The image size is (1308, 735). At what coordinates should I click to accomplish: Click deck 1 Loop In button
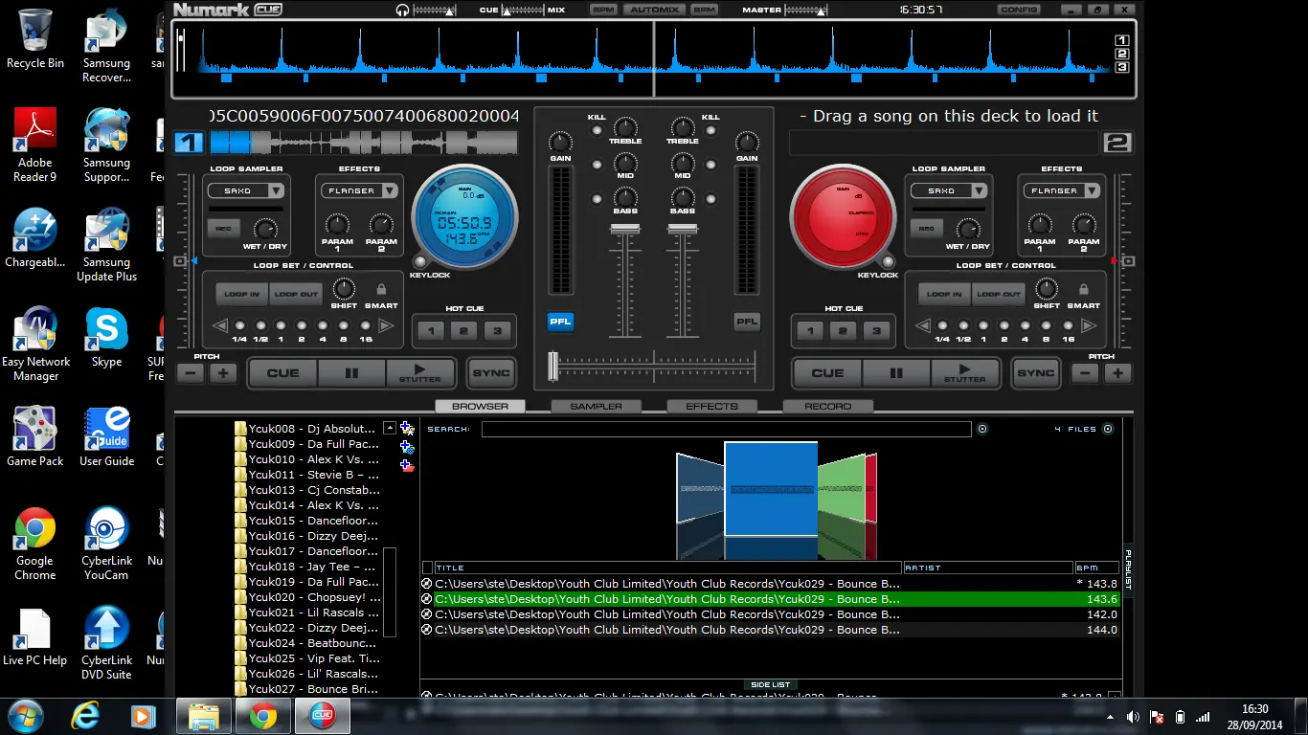point(242,294)
